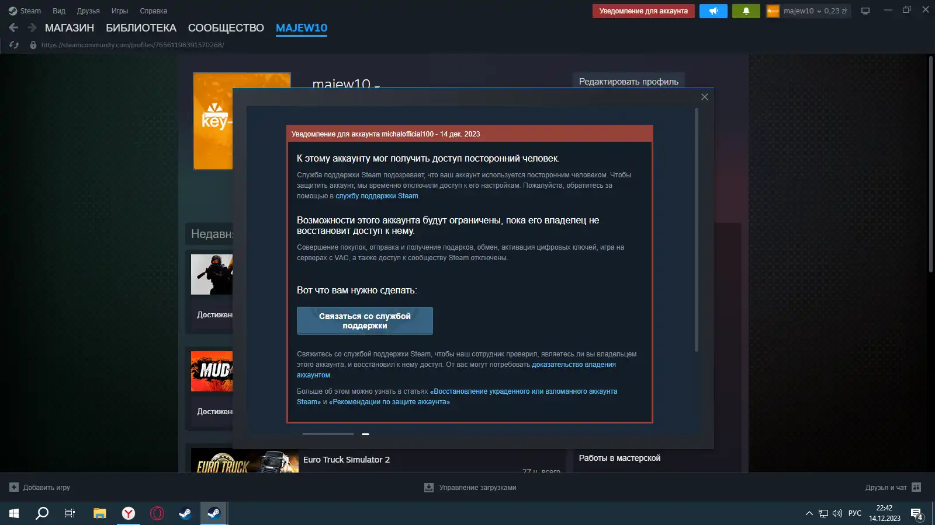935x525 pixels.
Task: Show hidden tray icons chevron
Action: (809, 513)
